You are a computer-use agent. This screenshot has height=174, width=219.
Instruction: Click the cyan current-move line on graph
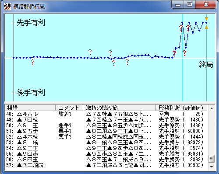click(182, 58)
